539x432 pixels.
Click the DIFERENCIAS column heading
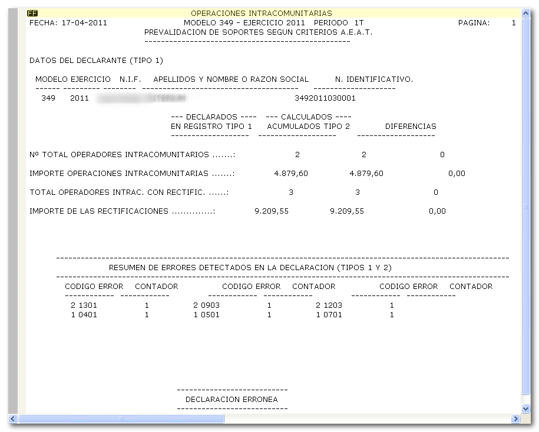(x=411, y=127)
